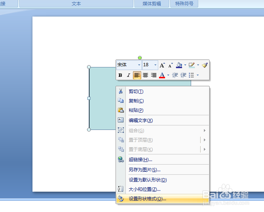This screenshot has width=264, height=212.
Task: Select align text left button
Action: [137, 75]
